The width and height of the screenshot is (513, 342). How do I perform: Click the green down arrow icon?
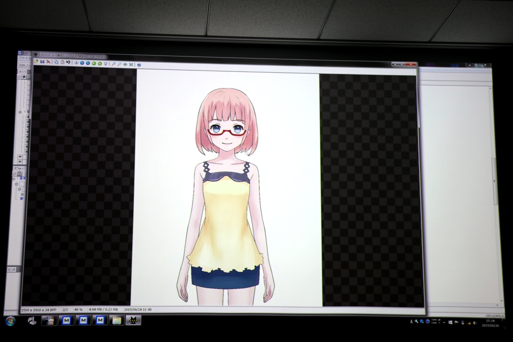point(100,63)
